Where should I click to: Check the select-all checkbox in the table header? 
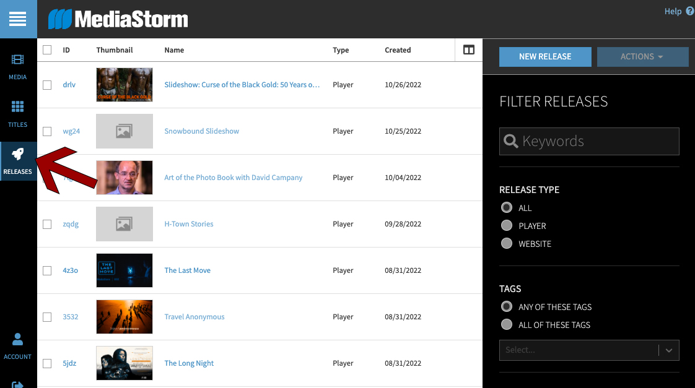pyautogui.click(x=47, y=50)
